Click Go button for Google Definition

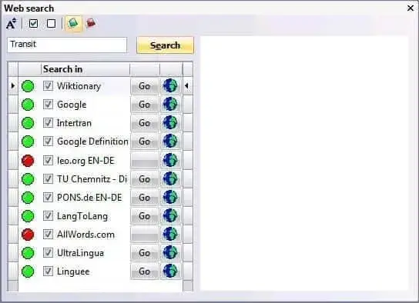click(144, 141)
